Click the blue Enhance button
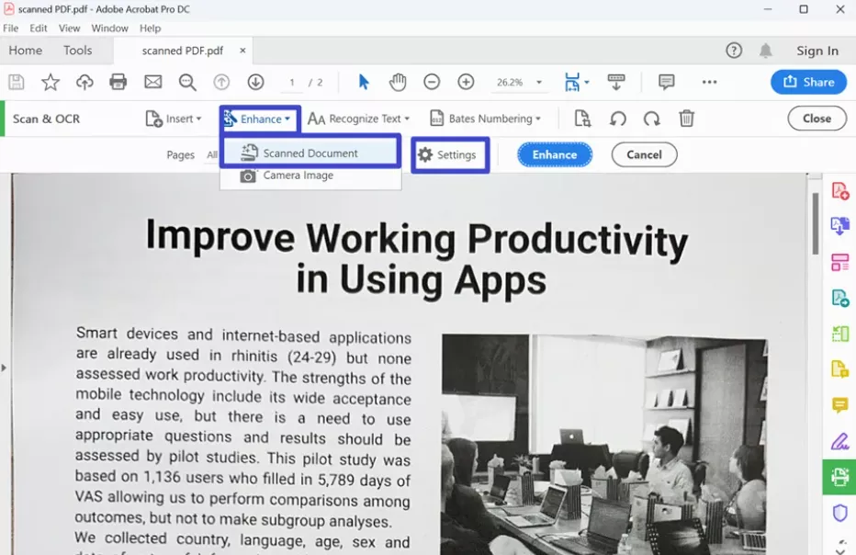This screenshot has width=856, height=555. coord(554,154)
